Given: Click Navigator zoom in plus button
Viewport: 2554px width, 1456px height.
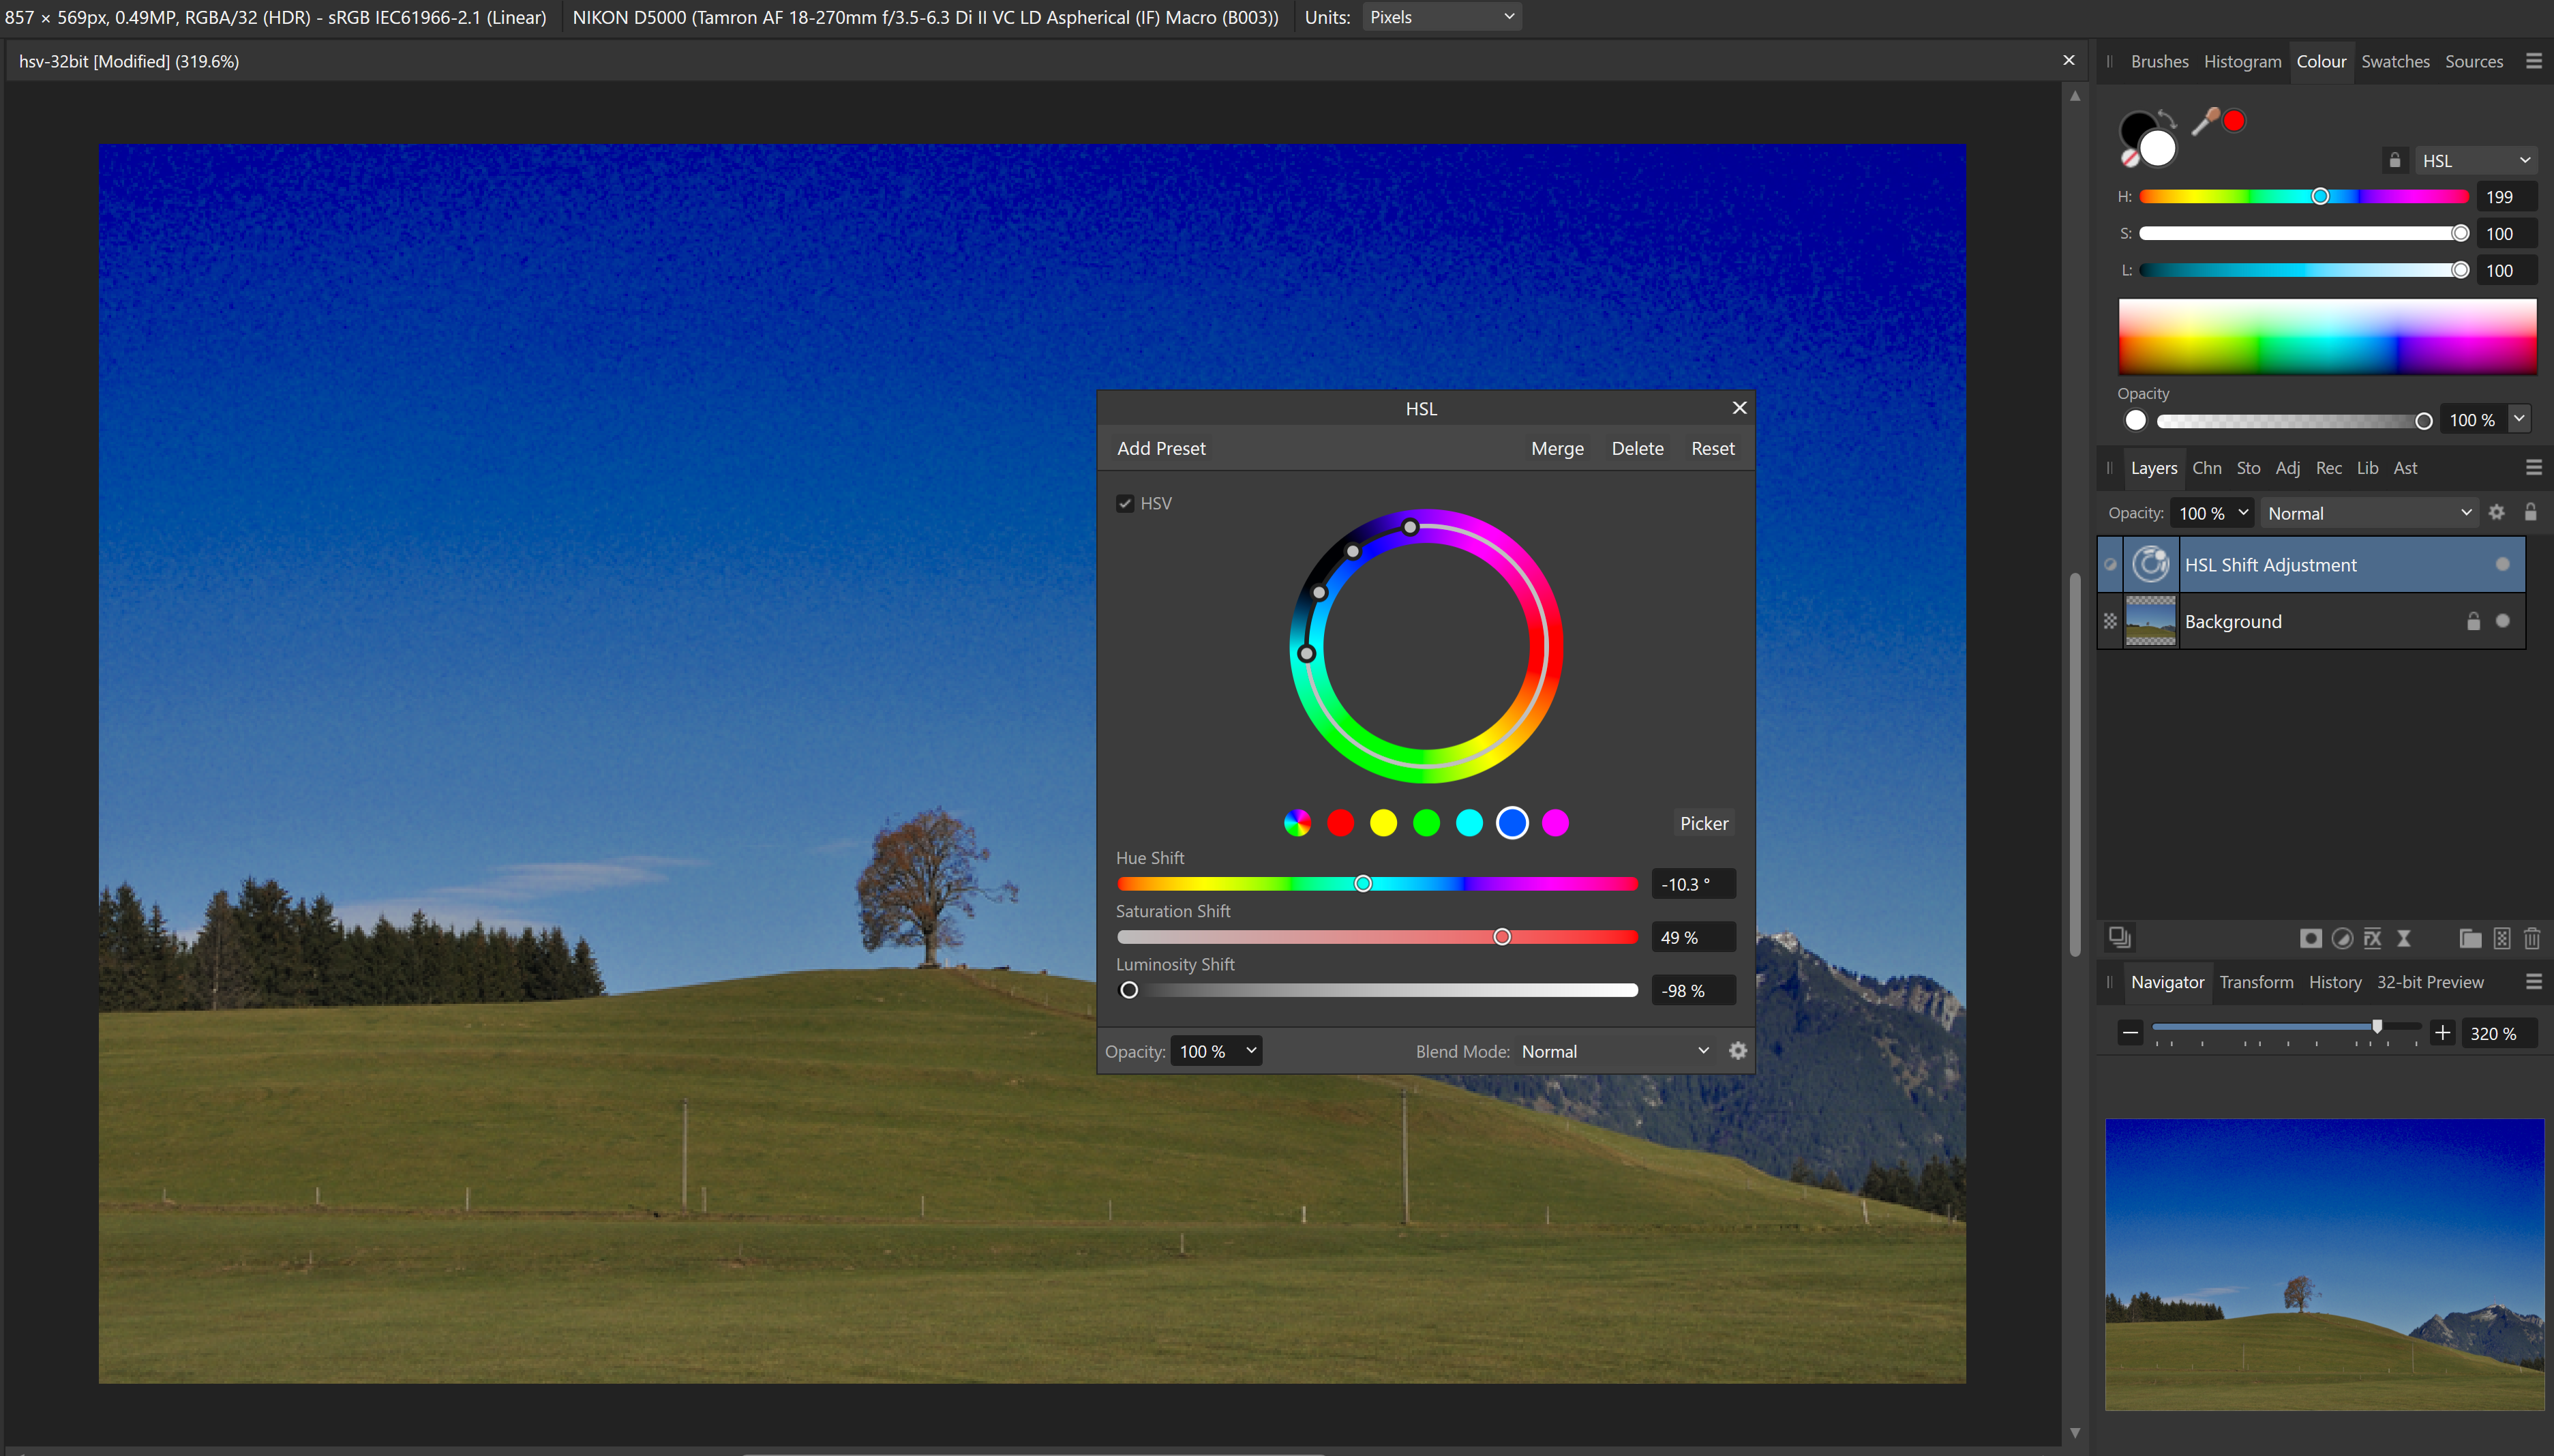Looking at the screenshot, I should pyautogui.click(x=2443, y=1033).
